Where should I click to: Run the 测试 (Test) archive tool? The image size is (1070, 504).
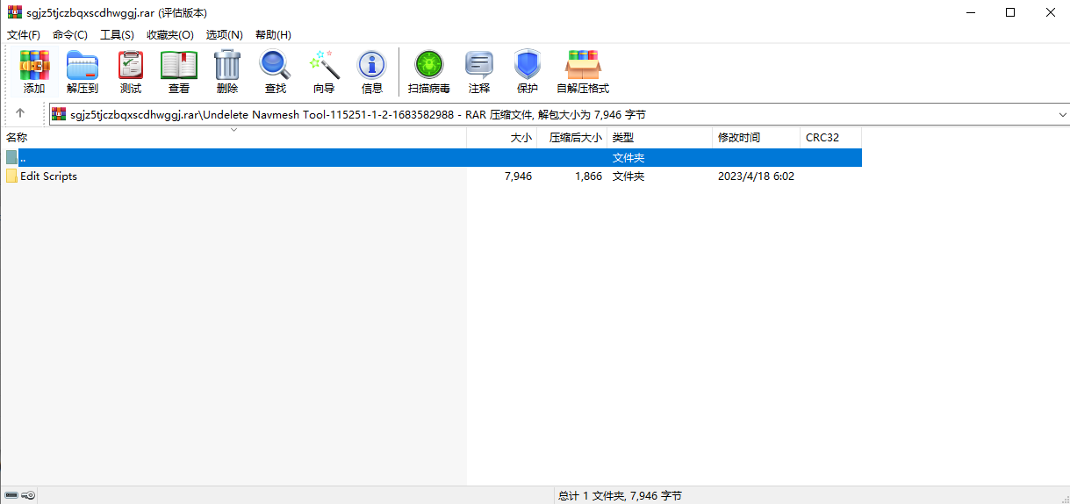tap(131, 72)
